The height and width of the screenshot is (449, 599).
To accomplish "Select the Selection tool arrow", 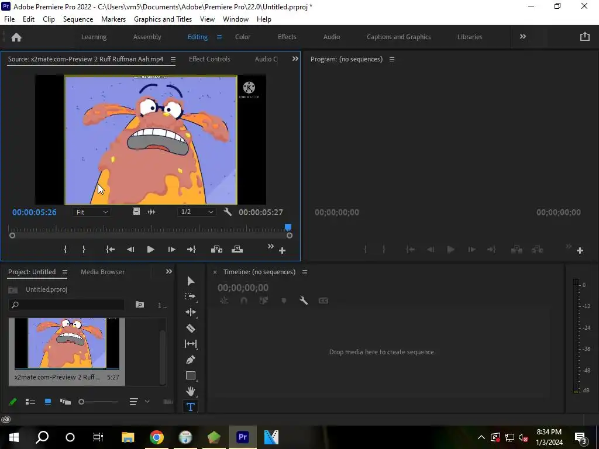I will point(191,281).
